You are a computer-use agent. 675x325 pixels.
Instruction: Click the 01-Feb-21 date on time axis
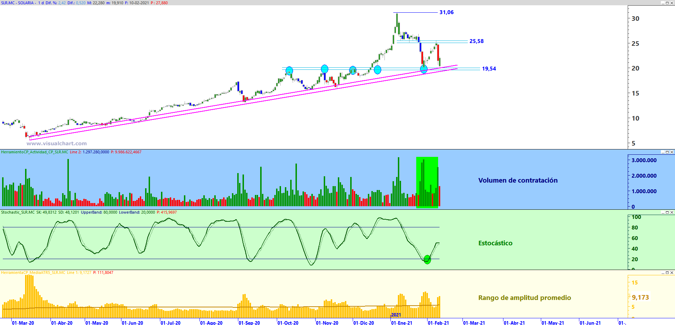pos(438,323)
